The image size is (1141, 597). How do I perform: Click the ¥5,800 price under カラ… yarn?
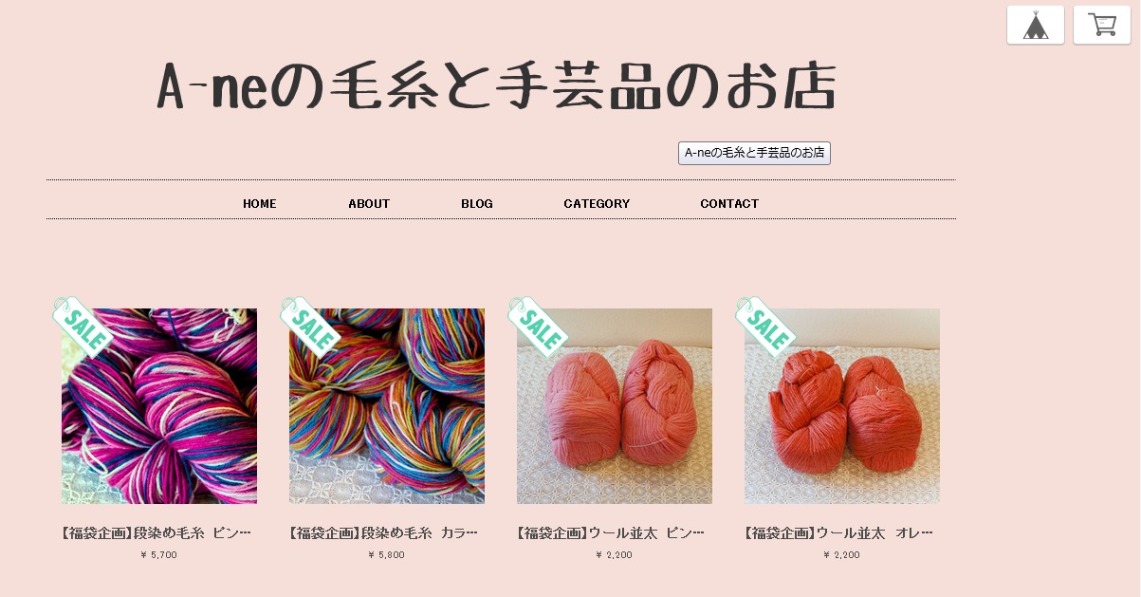point(386,555)
